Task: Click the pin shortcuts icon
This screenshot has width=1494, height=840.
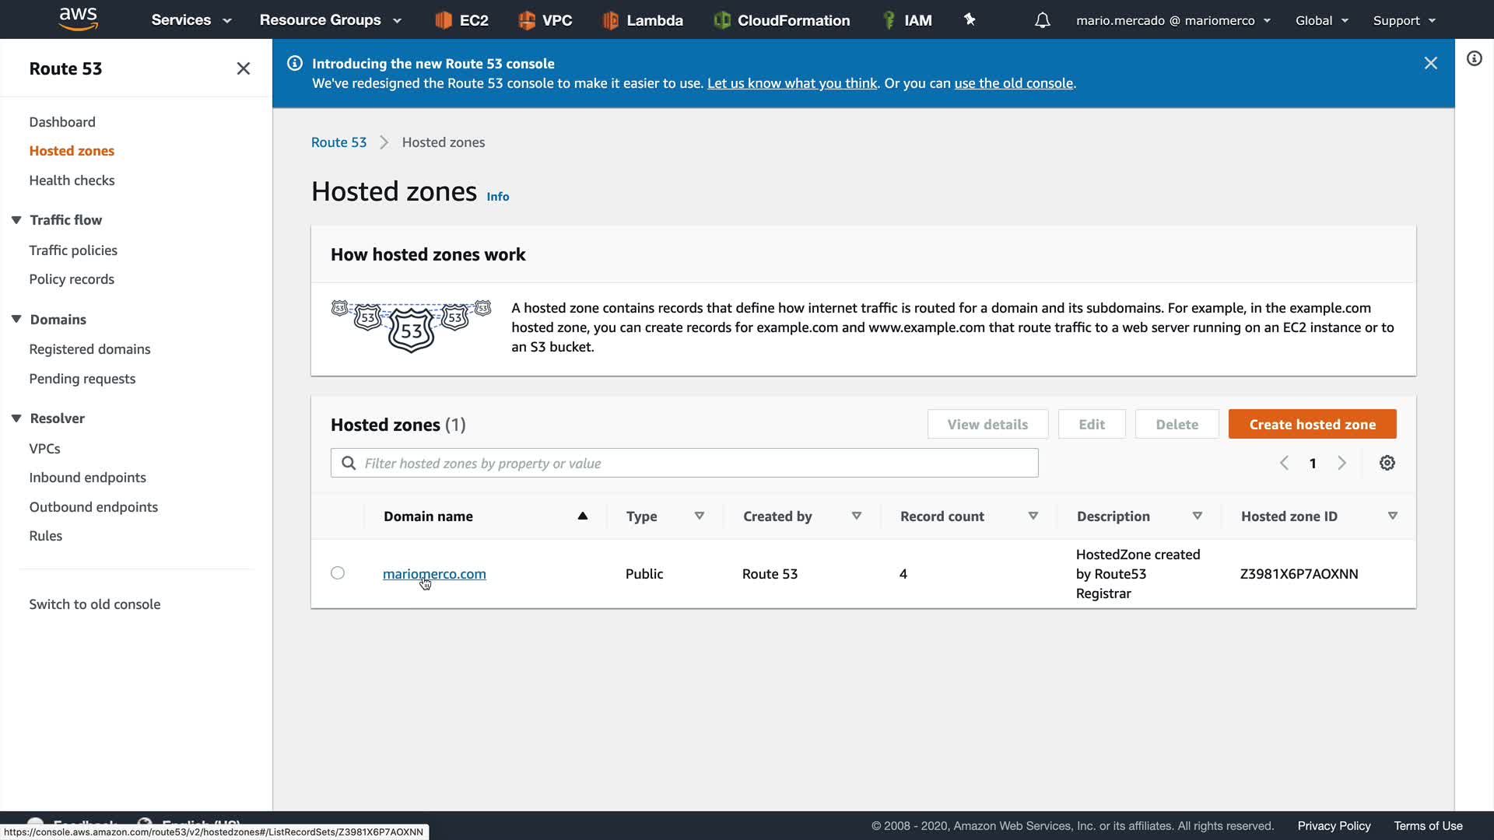Action: (970, 19)
